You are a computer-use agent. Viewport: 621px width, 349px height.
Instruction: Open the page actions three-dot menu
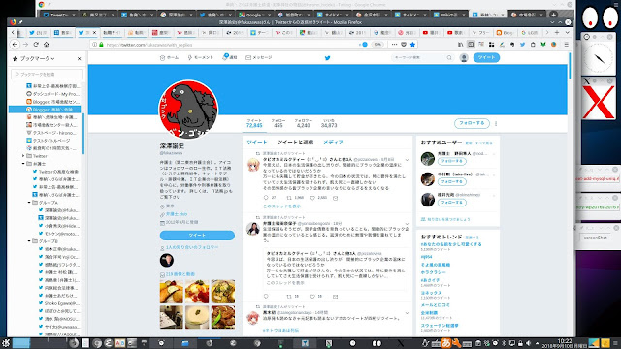click(x=394, y=45)
